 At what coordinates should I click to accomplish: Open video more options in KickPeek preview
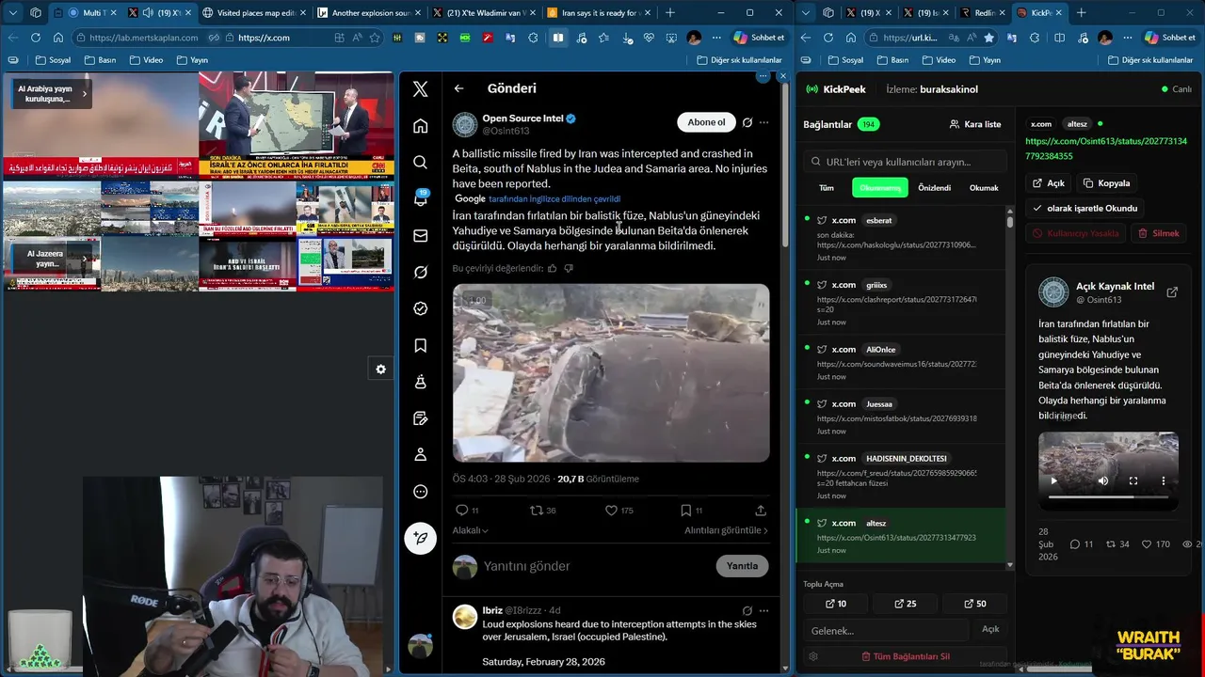(x=1164, y=480)
